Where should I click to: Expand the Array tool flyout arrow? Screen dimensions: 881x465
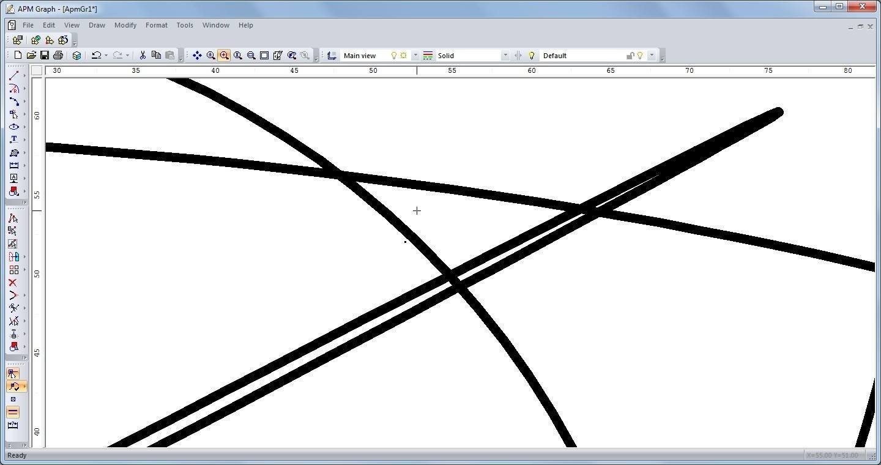[x=24, y=269]
